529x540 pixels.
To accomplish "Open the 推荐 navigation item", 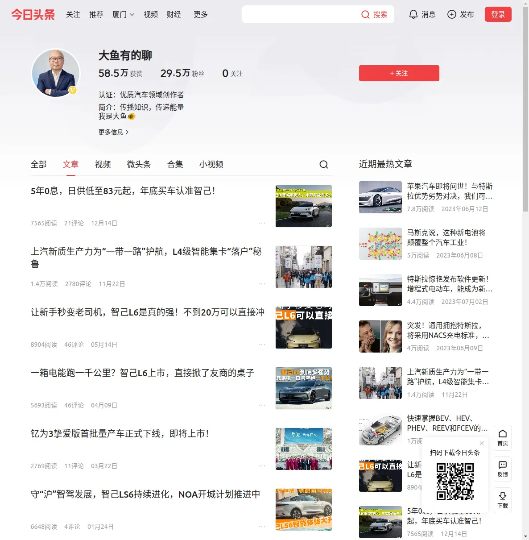I will [96, 14].
